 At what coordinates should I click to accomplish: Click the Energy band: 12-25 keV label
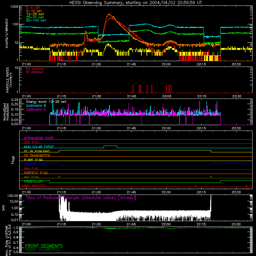tap(46, 102)
